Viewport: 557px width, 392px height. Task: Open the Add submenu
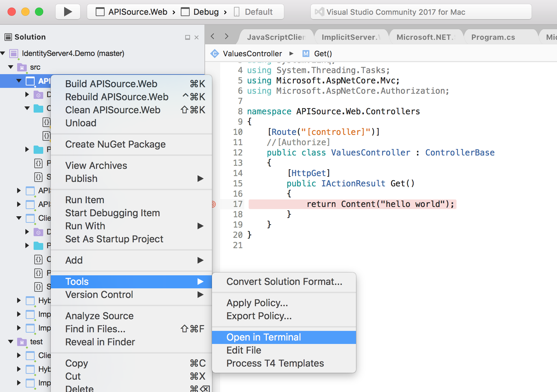click(131, 260)
